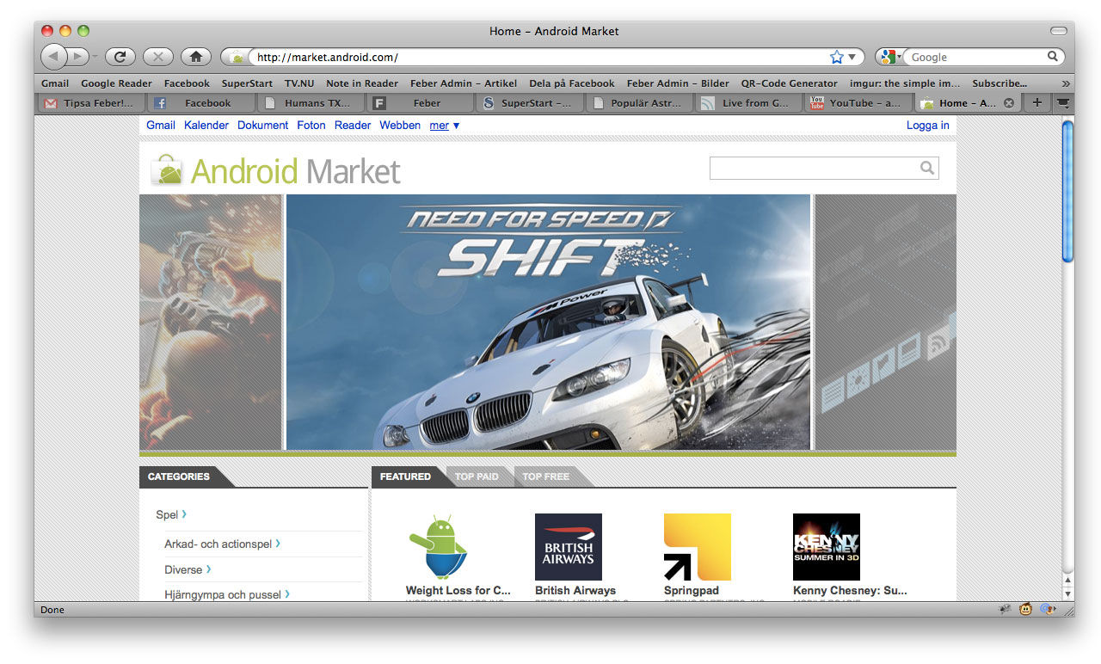Viewport: 1101px width, 664px height.
Task: Click the browser address bar
Action: click(x=542, y=58)
